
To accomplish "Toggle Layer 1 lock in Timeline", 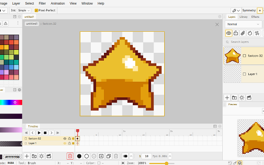I will click(69, 143).
